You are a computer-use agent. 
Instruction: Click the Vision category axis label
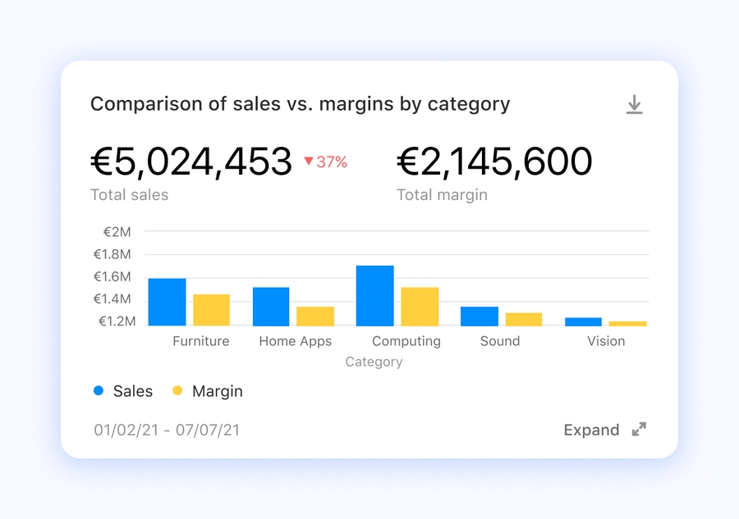(x=606, y=341)
